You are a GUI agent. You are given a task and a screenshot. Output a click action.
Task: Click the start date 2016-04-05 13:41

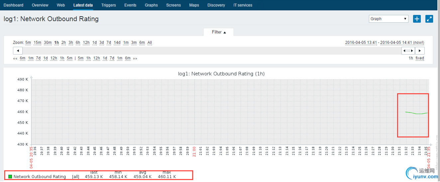tap(361, 43)
